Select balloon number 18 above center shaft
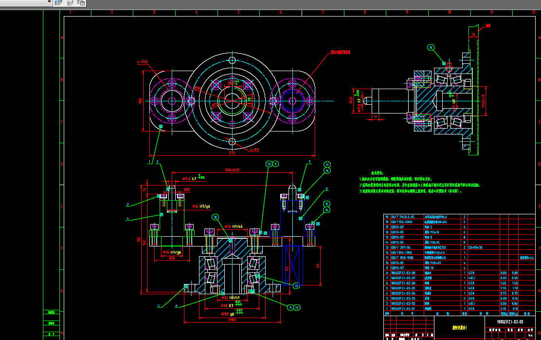 click(216, 217)
